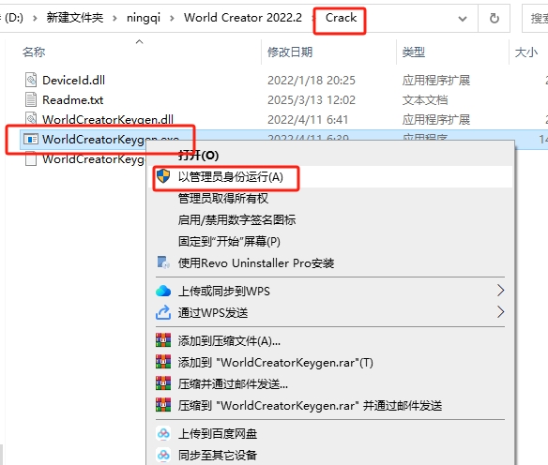Select the WorldCreatorKeygen.dll file name

pos(108,120)
